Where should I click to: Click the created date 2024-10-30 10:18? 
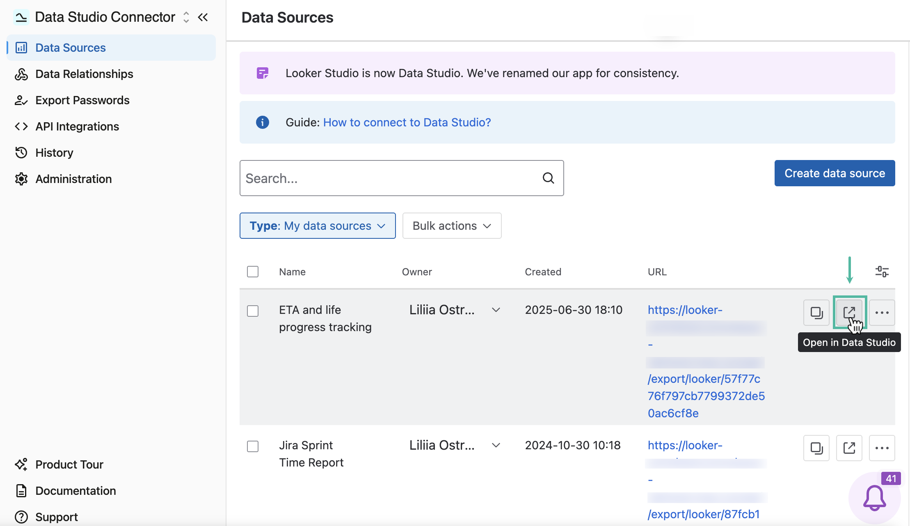click(573, 445)
